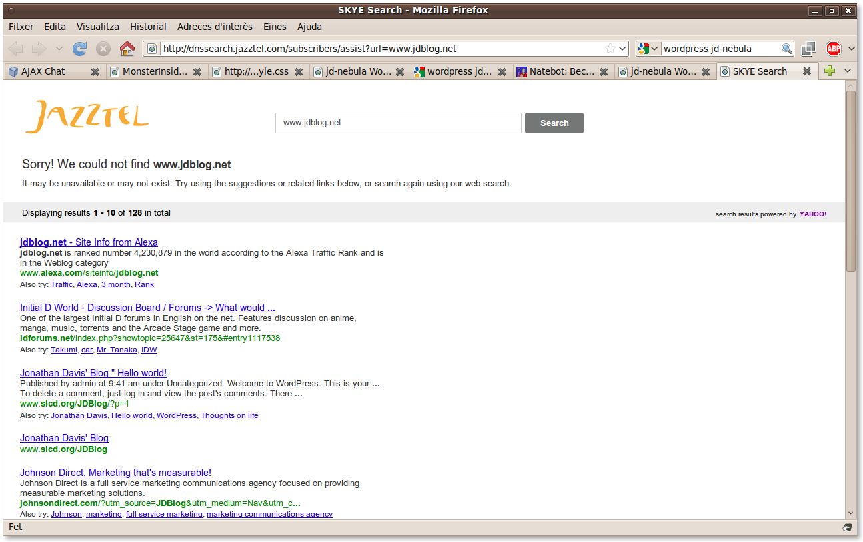Click the extension icon in the status bar

pos(848,527)
